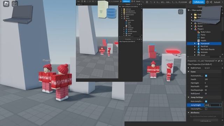Click the MaxSlopeAngle value 30
224x126 pixels.
[206, 90]
